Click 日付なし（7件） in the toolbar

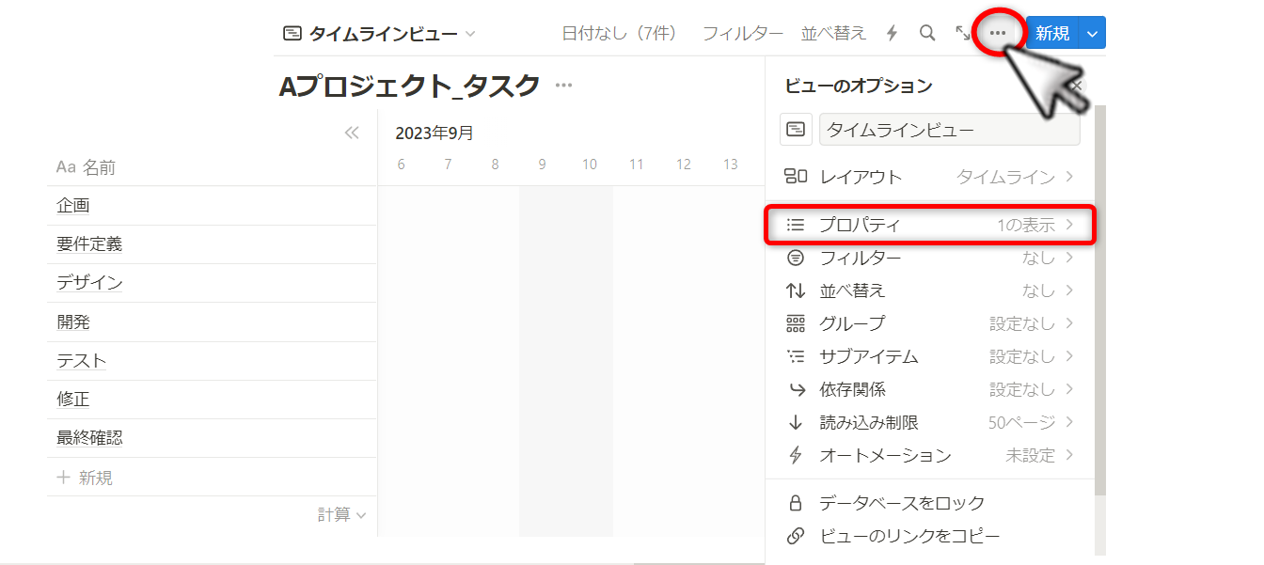coord(619,34)
